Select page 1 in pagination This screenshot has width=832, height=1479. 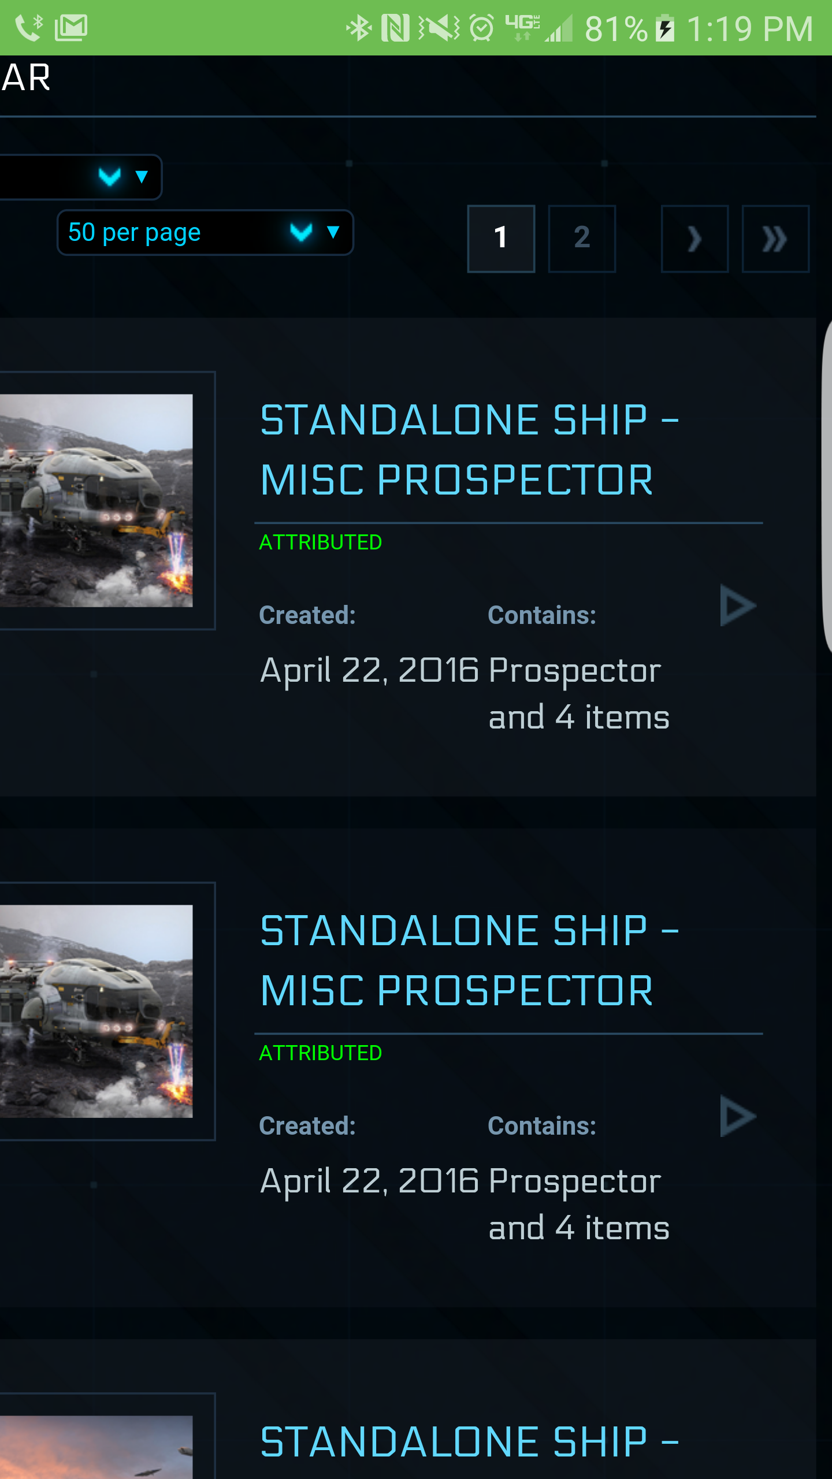tap(501, 238)
